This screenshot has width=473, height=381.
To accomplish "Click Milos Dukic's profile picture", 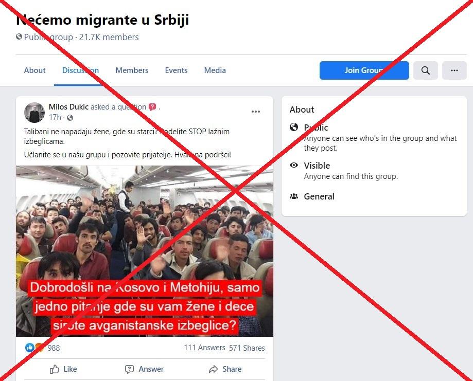I will 34,113.
